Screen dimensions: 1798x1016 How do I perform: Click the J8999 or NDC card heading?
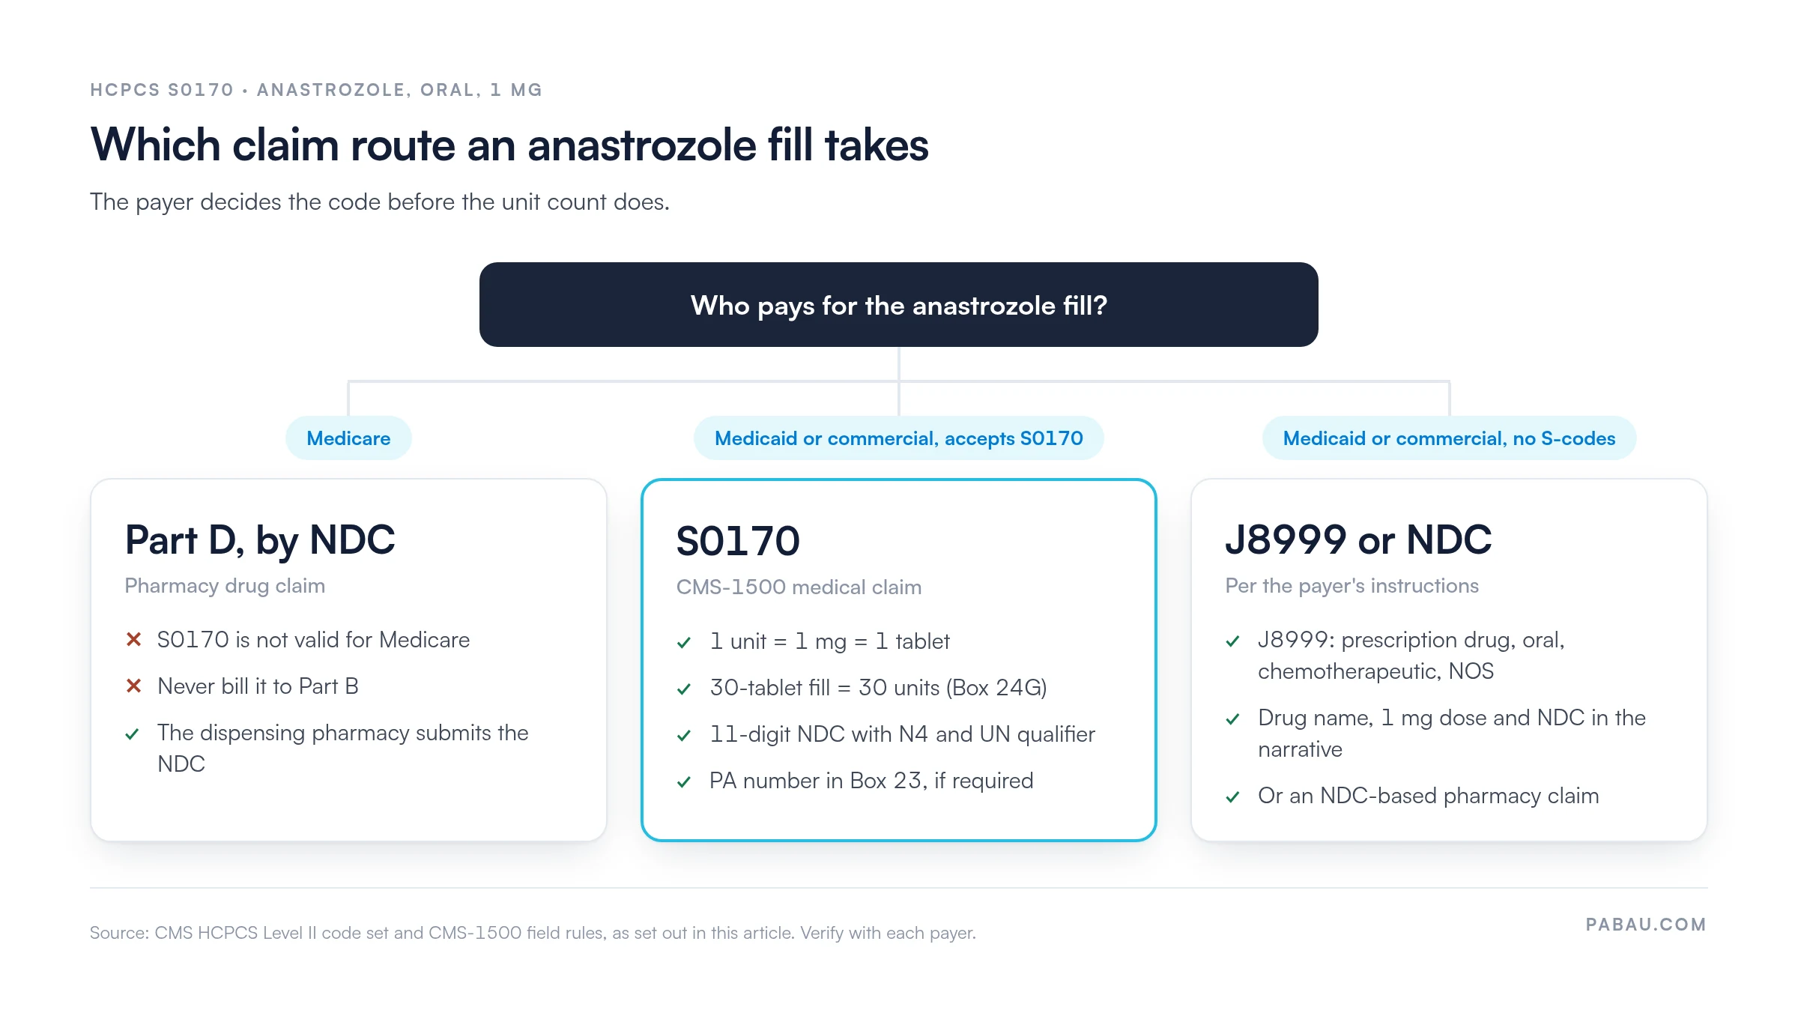[x=1358, y=539]
